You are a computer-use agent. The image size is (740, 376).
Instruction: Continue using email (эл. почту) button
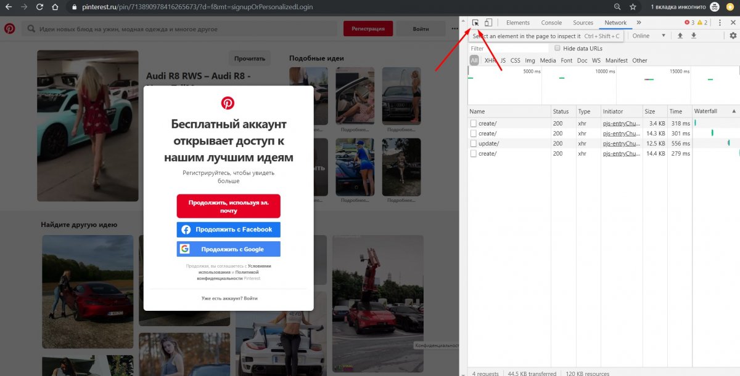click(229, 206)
